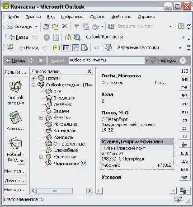Screen dimensions: 193x207
Task: Open the Справка menu
Action: click(x=146, y=17)
